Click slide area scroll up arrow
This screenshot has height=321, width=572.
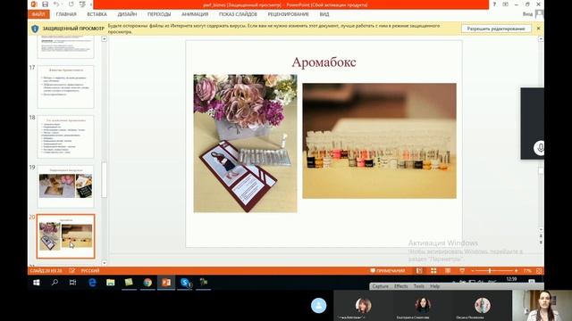click(x=541, y=39)
